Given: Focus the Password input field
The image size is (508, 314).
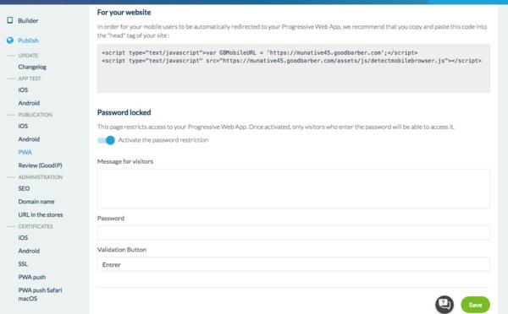Looking at the screenshot, I should (294, 233).
